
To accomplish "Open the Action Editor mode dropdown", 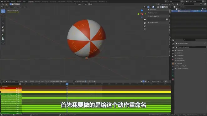I will coord(12,81).
